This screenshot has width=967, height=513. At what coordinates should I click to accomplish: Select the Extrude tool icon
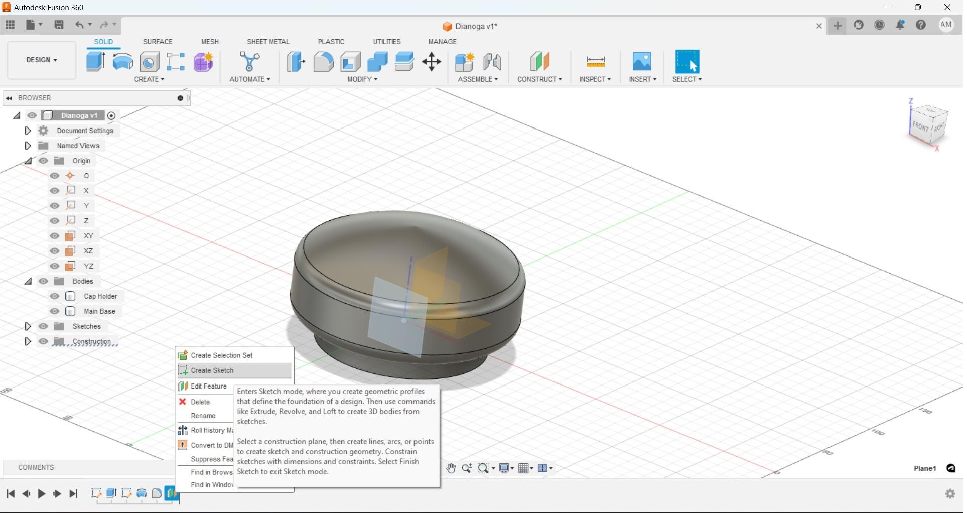pyautogui.click(x=95, y=62)
